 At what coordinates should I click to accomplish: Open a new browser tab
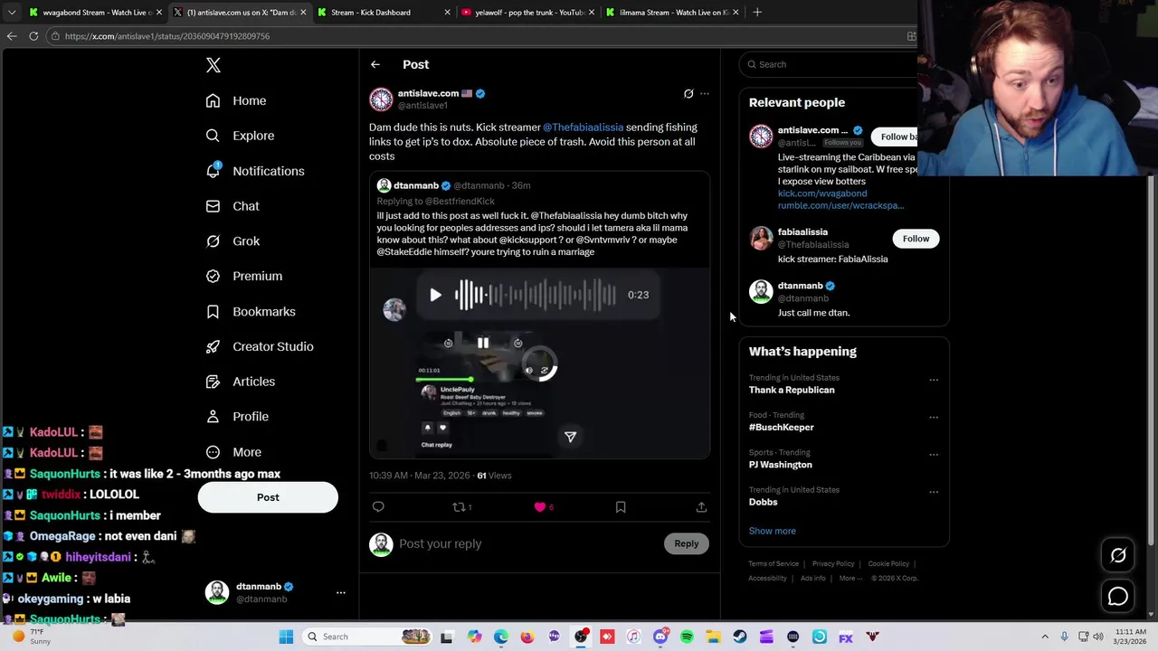[x=757, y=13]
